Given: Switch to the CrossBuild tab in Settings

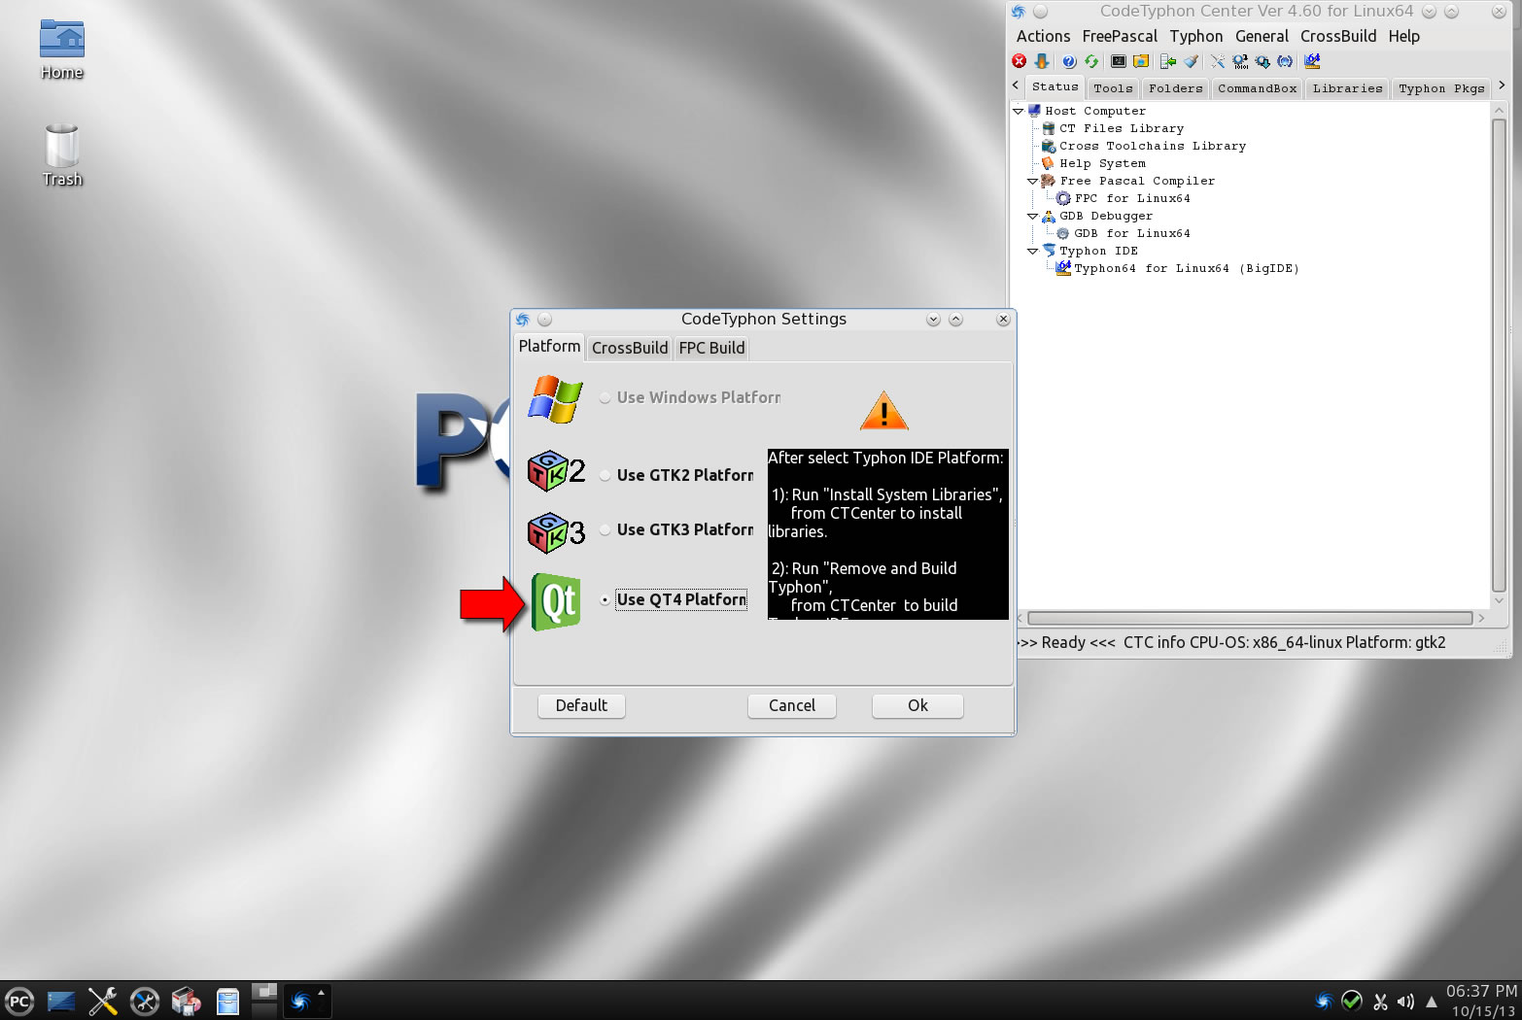Looking at the screenshot, I should pos(630,348).
